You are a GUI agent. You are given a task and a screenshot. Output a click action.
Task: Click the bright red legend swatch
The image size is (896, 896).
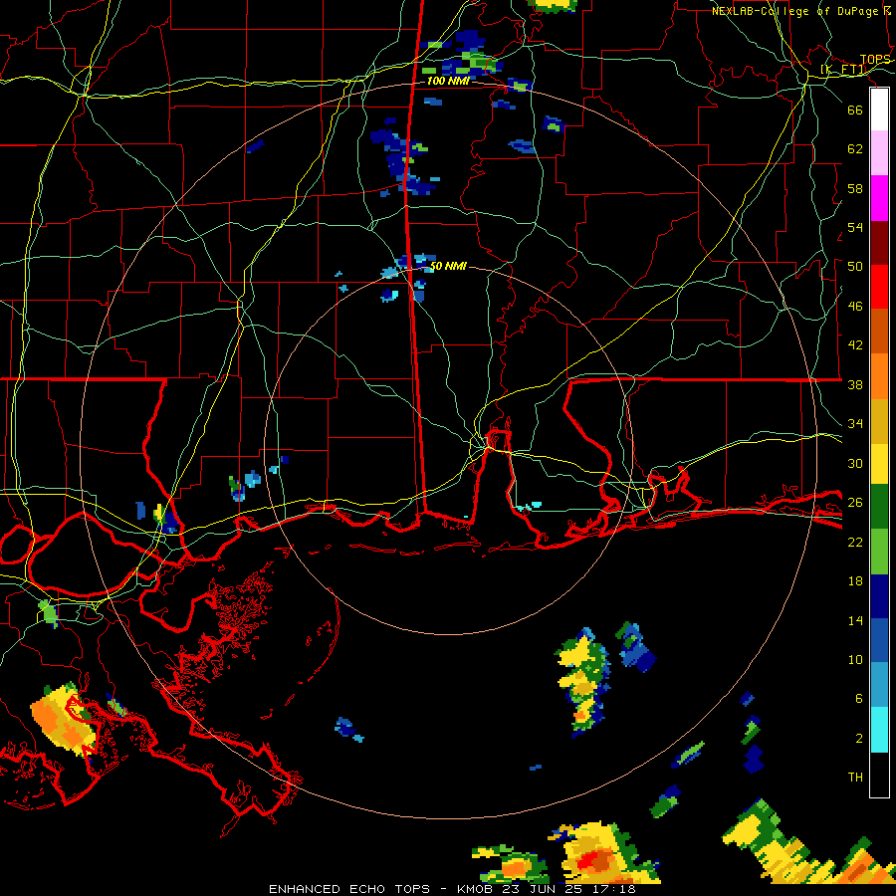click(x=879, y=287)
